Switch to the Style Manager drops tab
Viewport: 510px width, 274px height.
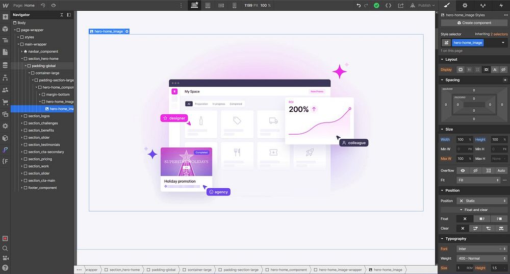pyautogui.click(x=483, y=5)
